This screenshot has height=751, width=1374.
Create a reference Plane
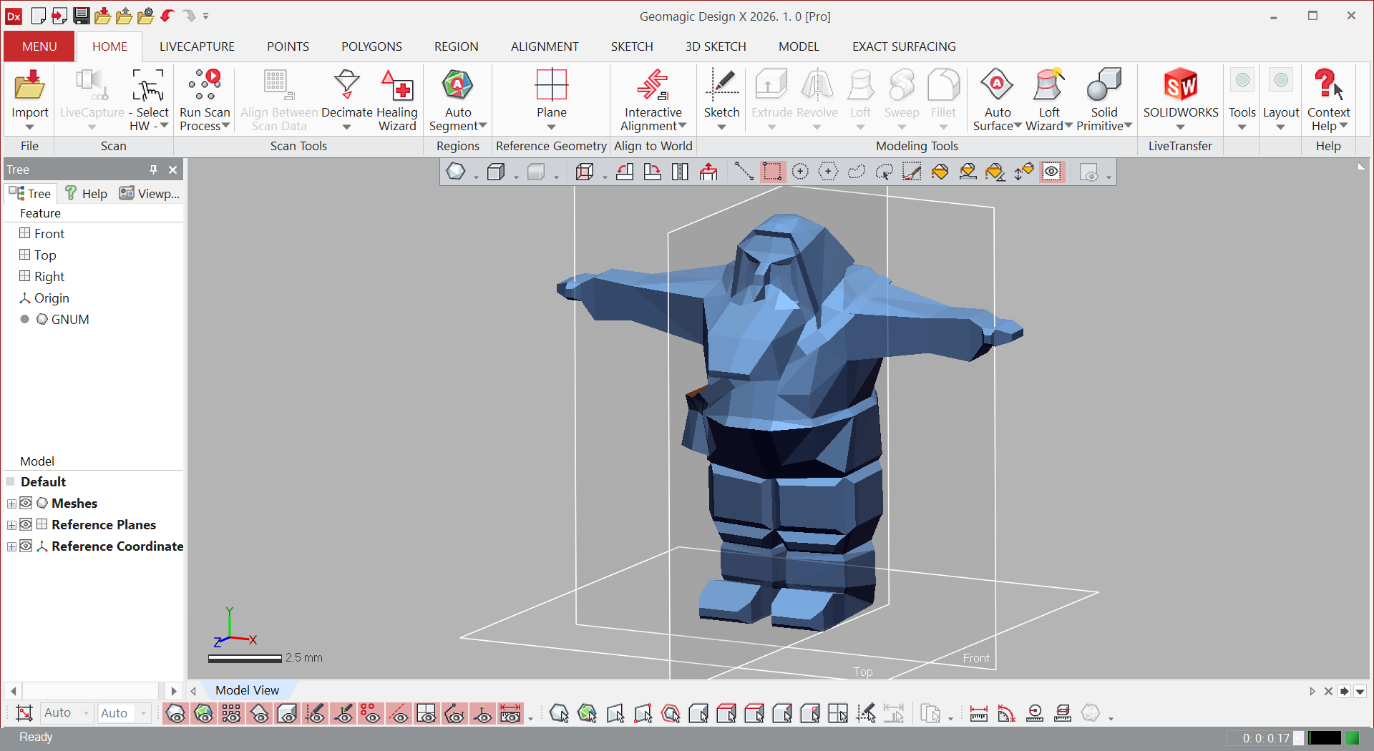coord(552,86)
